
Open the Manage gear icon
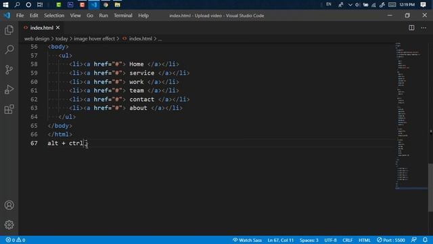[x=9, y=224]
